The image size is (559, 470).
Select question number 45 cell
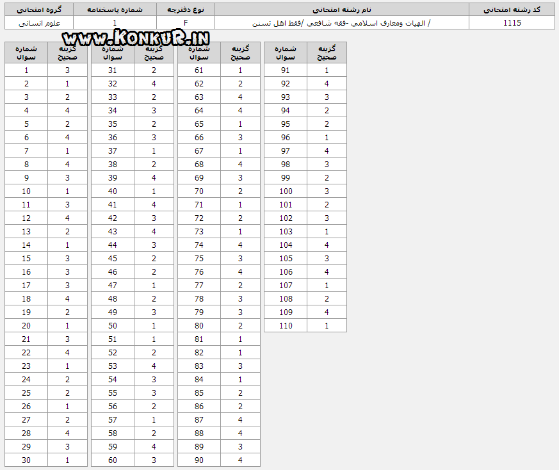point(113,259)
